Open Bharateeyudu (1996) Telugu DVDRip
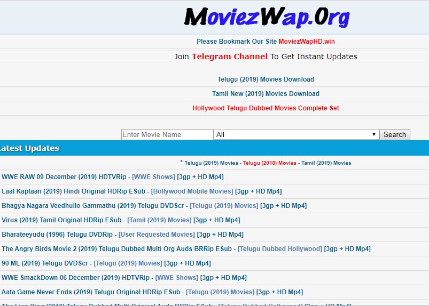Viewport: 429px width, 306px height. click(x=57, y=235)
